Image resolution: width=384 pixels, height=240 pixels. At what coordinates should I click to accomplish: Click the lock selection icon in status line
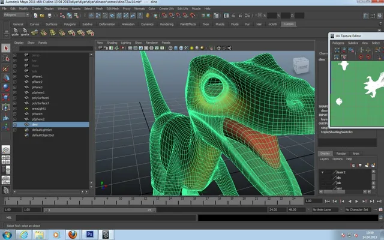148,16
